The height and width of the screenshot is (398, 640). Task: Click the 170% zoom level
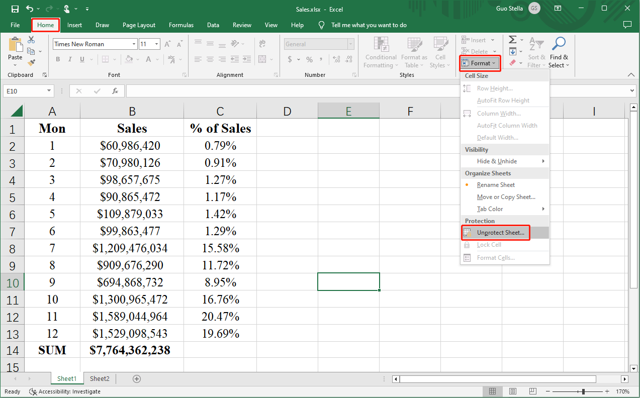[x=622, y=391]
